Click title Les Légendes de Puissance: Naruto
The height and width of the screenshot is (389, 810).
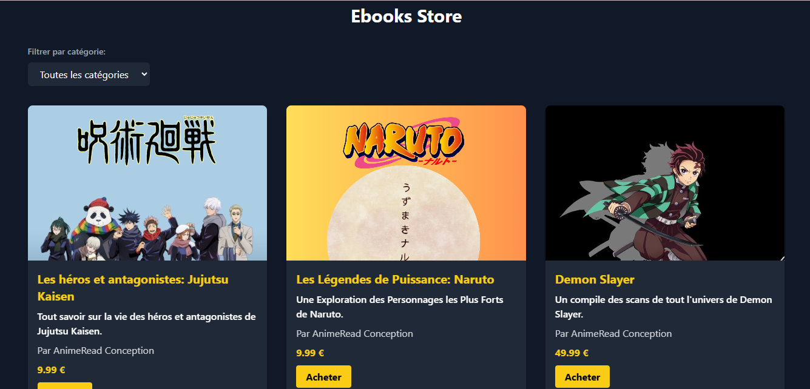(x=395, y=279)
